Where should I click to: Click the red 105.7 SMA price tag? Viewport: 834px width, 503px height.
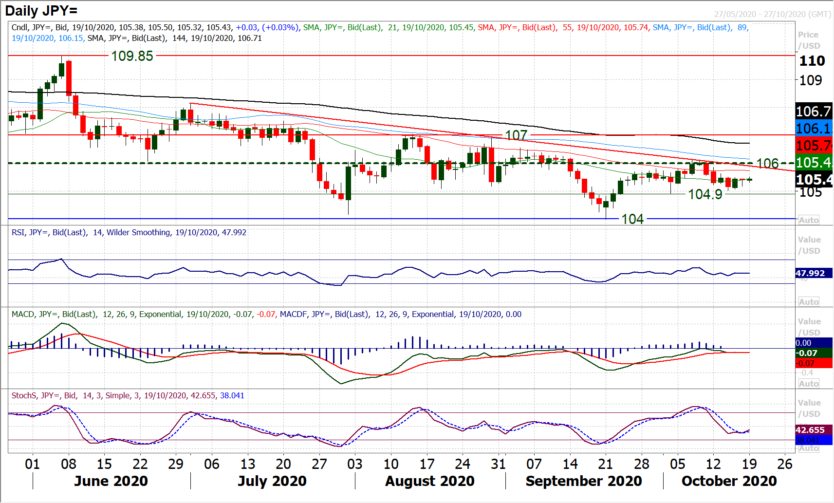click(814, 146)
